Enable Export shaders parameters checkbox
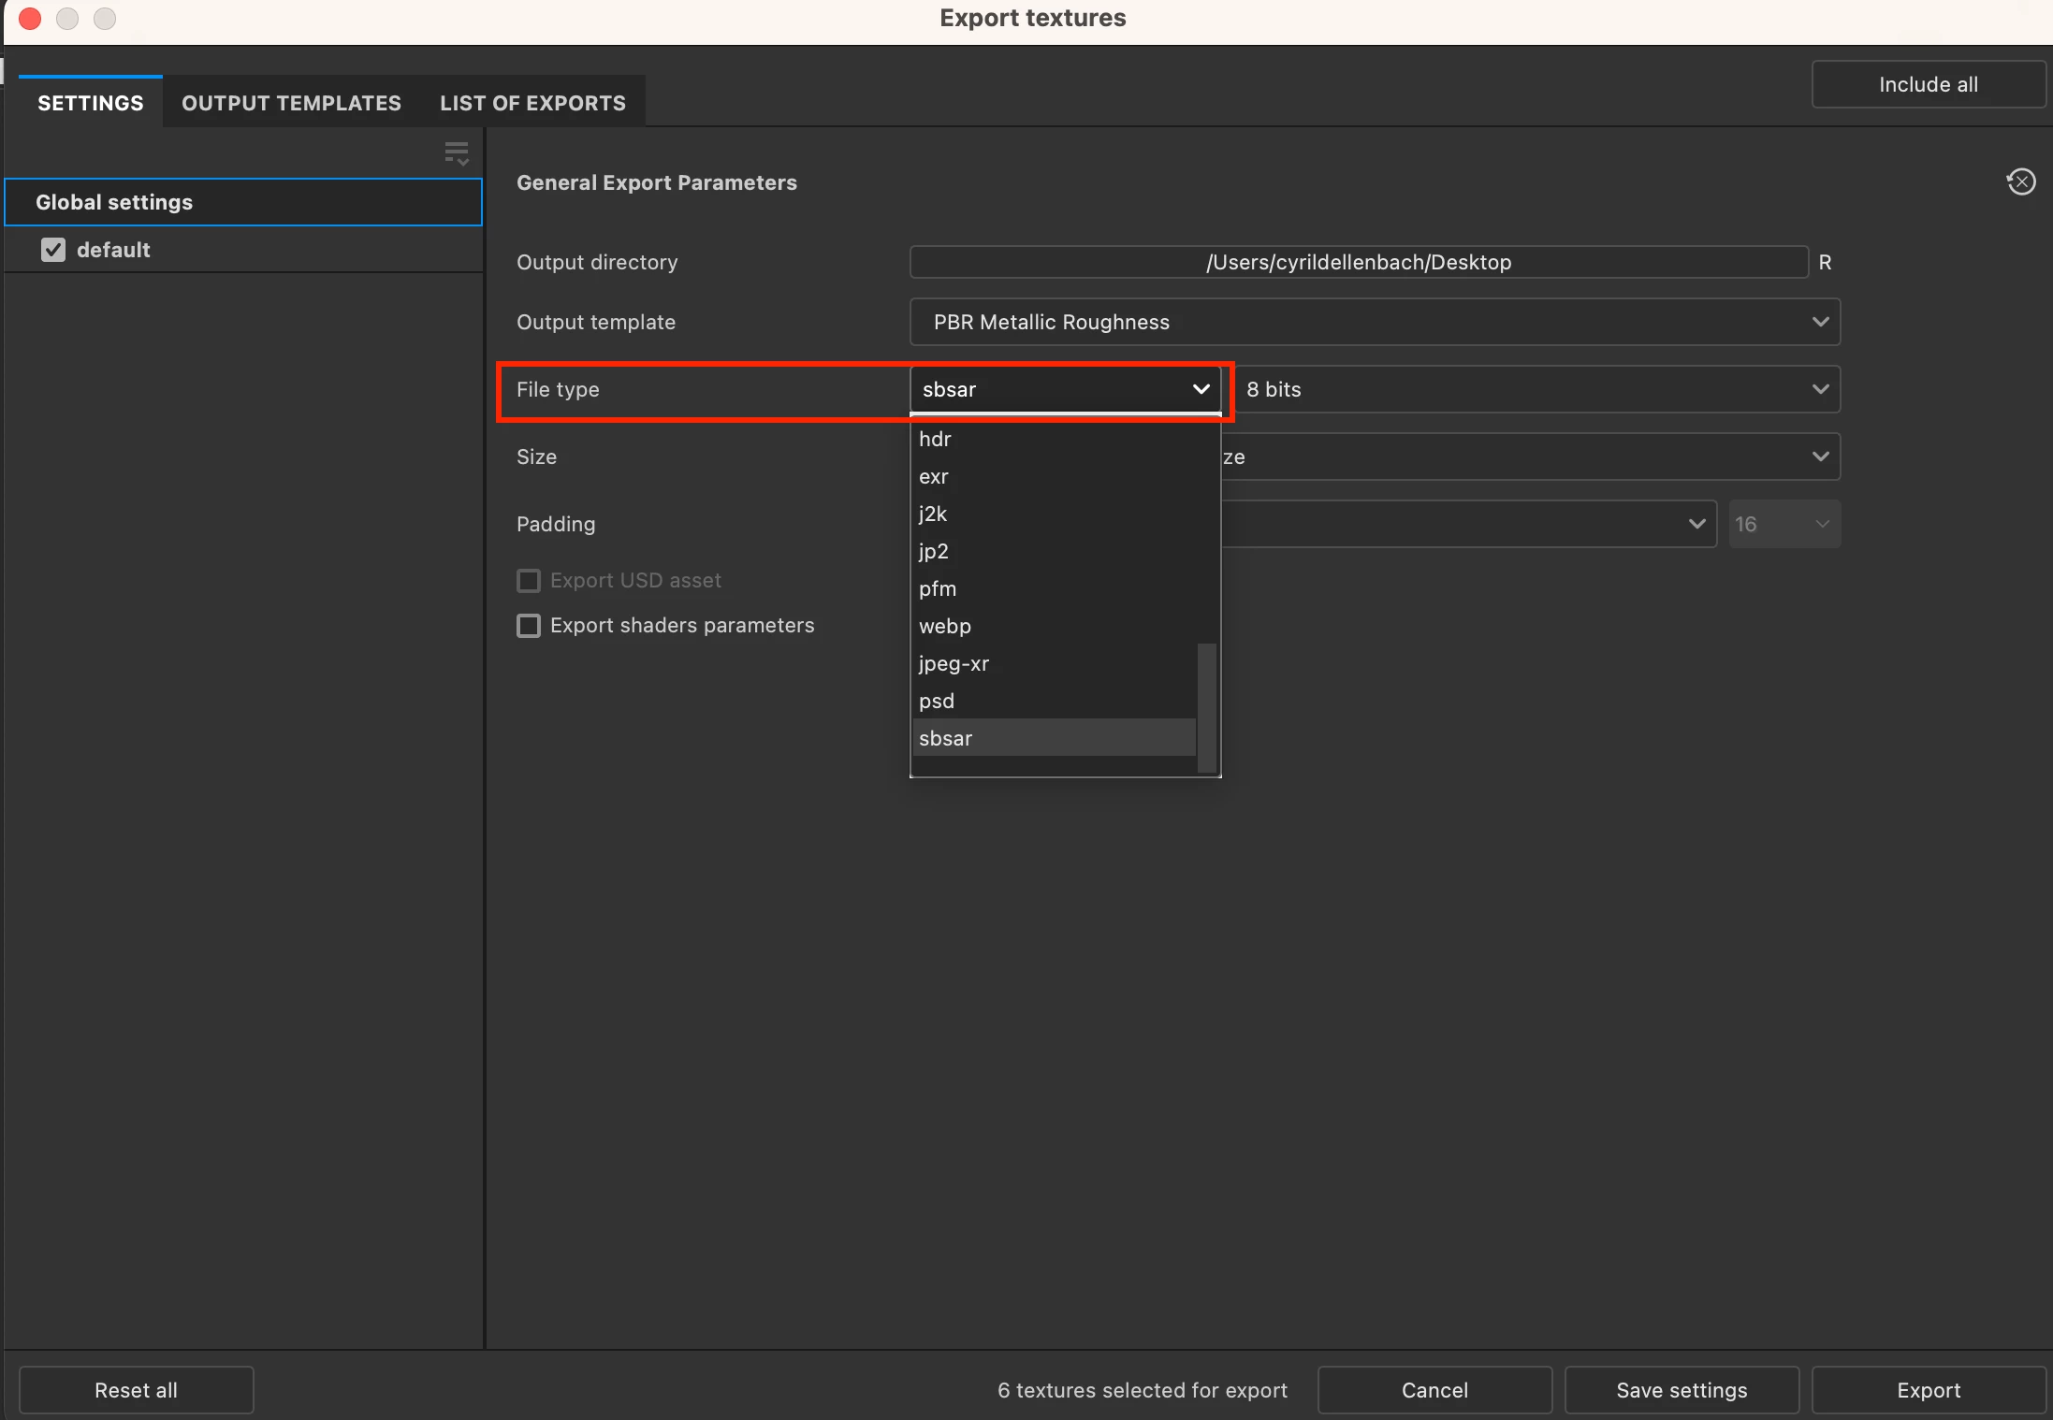 (x=529, y=626)
